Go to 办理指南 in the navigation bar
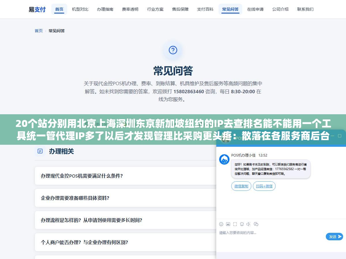 point(105,9)
